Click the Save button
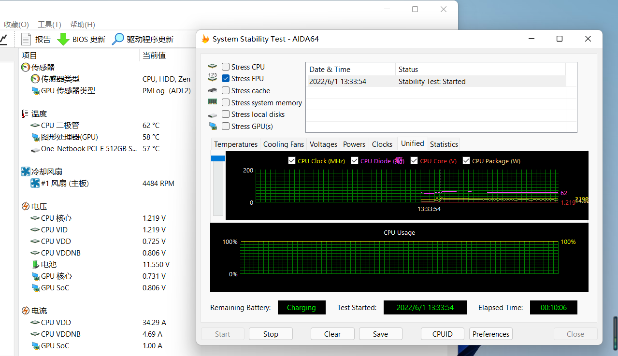Screen dimensions: 618x356 point(380,334)
